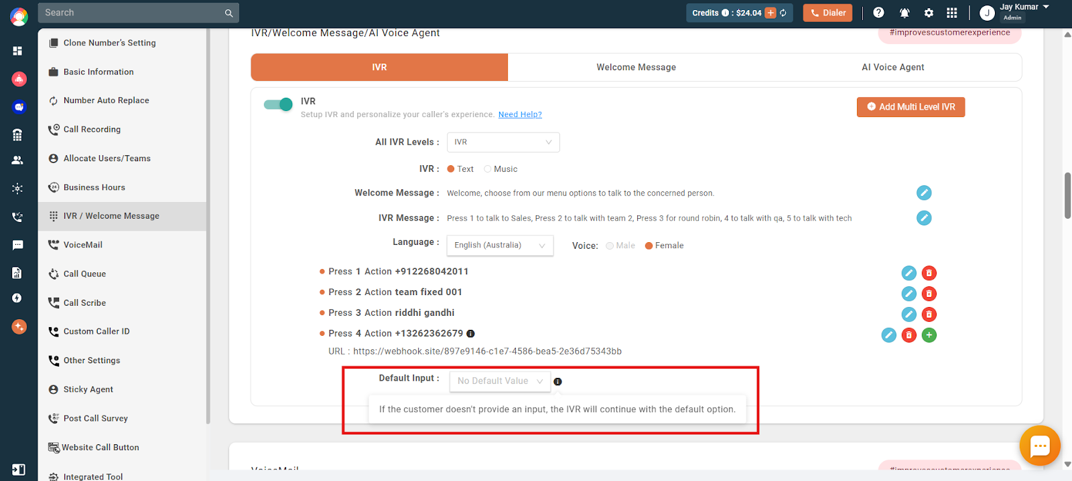1072x481 pixels.
Task: Open the Dialer button
Action: 827,13
